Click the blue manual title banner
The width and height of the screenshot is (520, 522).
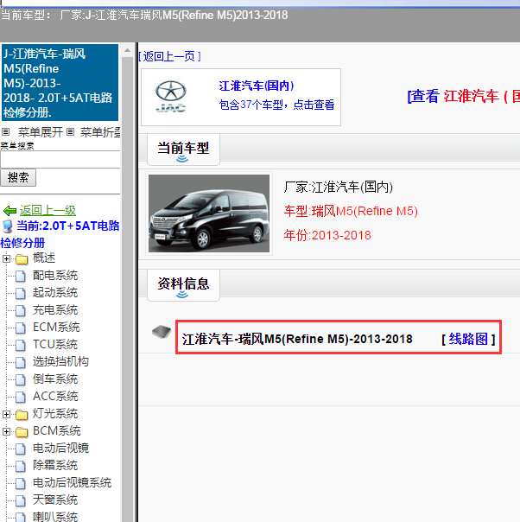click(x=60, y=83)
